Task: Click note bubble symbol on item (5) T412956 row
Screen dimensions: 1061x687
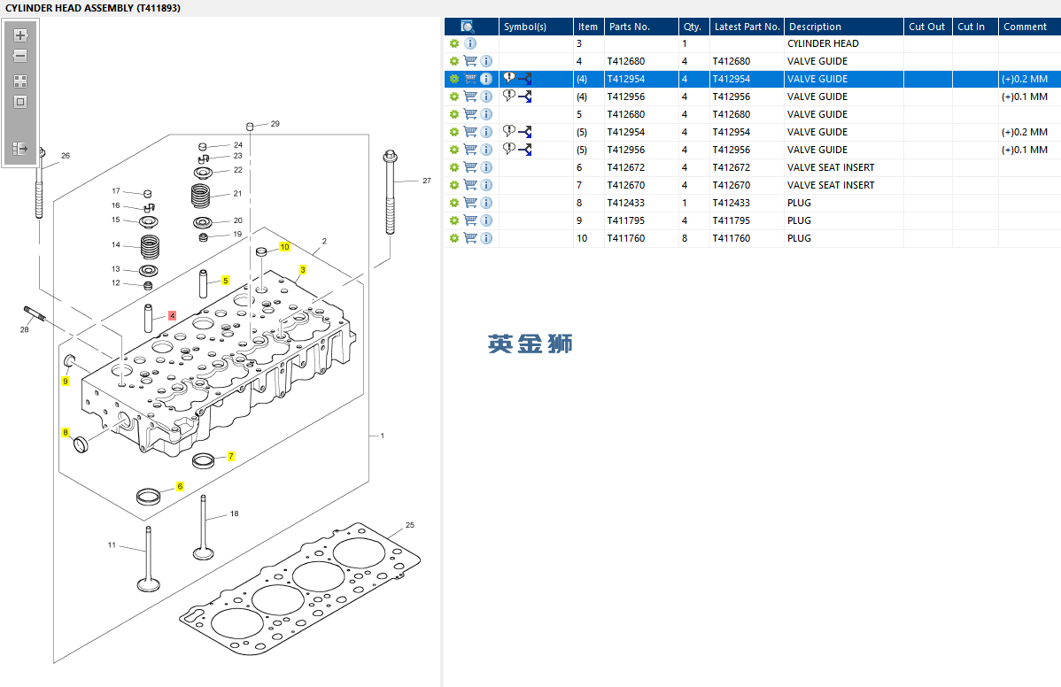Action: coord(509,149)
